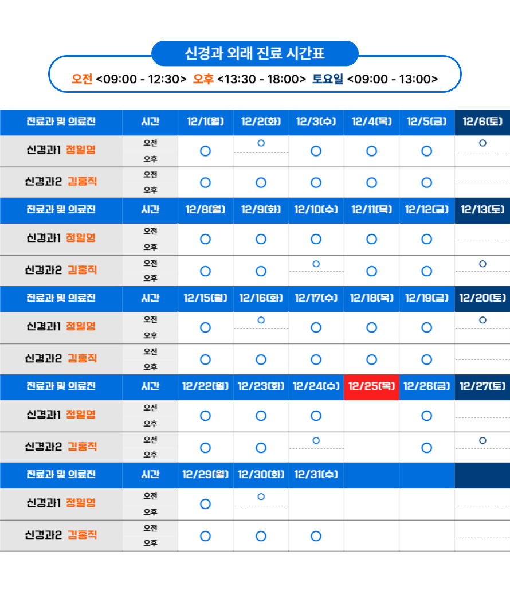The image size is (510, 602).
Task: Click the 토요일 hours label in banner
Action: click(327, 79)
